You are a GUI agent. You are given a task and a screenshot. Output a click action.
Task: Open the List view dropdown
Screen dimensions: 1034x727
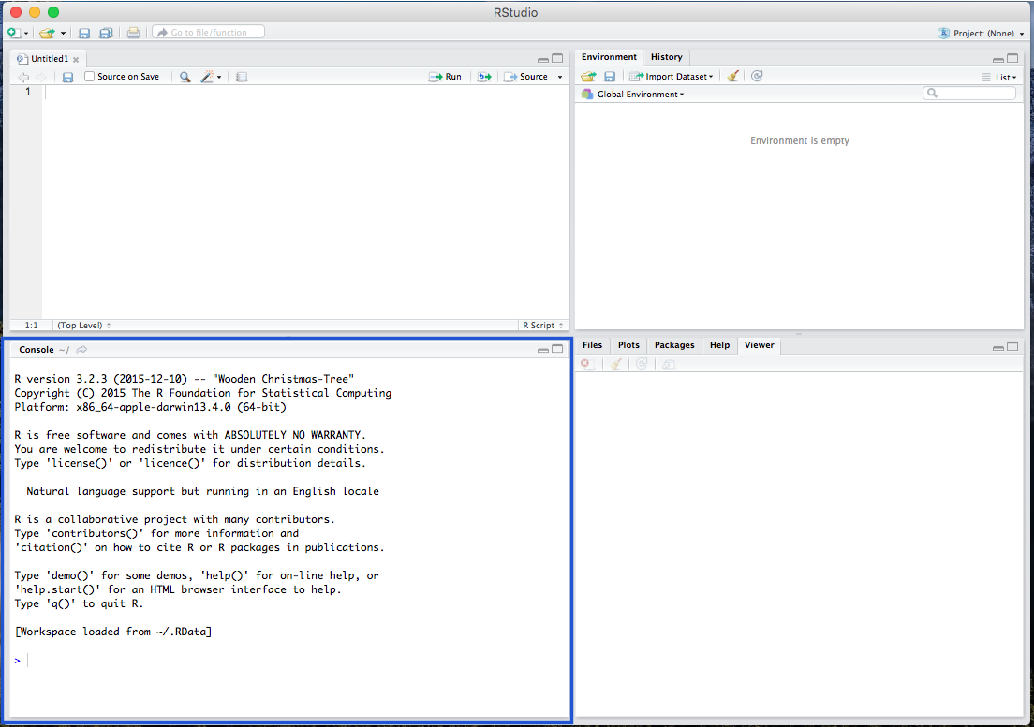coord(1001,76)
